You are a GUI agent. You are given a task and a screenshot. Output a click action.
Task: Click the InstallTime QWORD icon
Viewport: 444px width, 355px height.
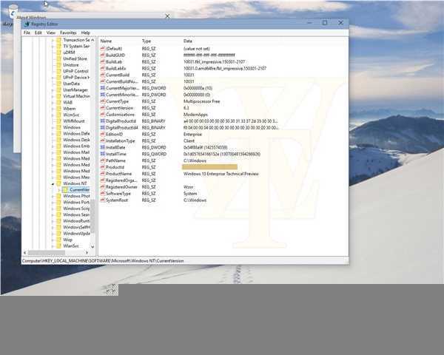(x=103, y=154)
